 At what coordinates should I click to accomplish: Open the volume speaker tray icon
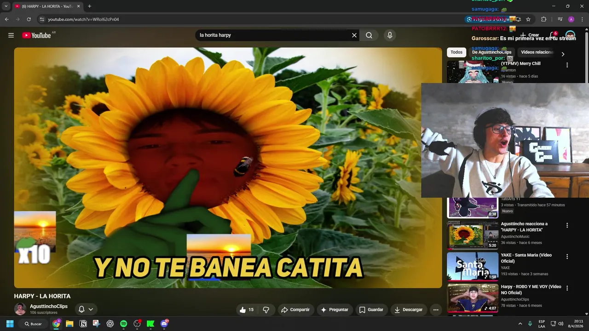560,324
